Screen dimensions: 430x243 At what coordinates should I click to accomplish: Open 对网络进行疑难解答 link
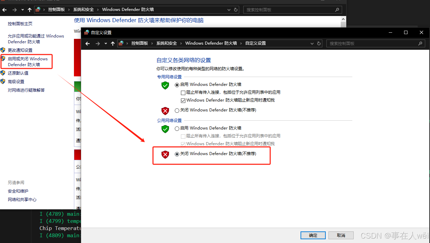tap(26, 90)
